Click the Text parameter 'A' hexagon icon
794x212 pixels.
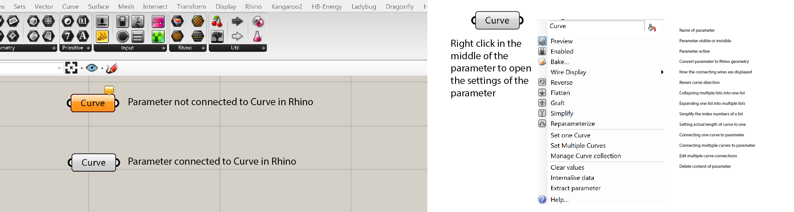coord(83,36)
